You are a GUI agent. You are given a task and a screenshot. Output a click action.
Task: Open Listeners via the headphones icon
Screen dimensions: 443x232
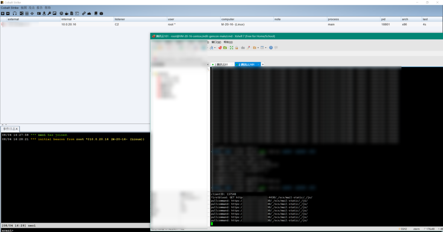pyautogui.click(x=15, y=13)
